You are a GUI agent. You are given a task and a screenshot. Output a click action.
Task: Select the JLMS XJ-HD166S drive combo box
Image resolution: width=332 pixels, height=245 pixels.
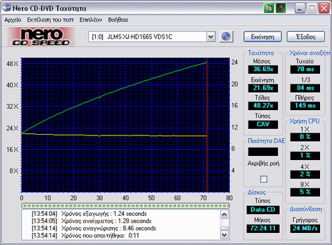pos(152,37)
